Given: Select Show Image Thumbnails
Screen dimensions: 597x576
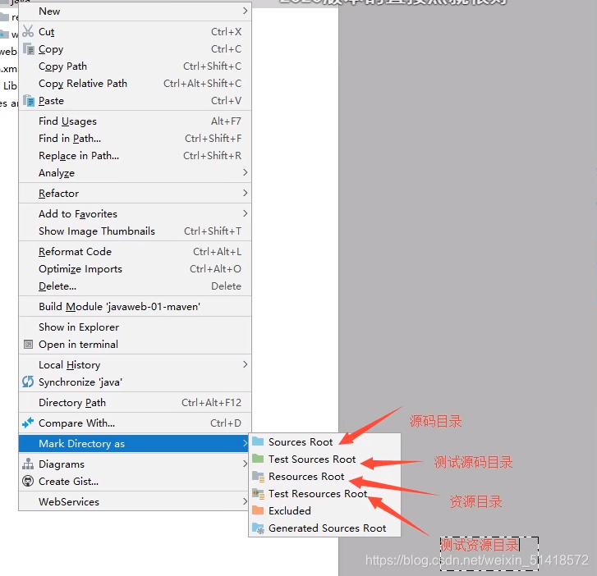Looking at the screenshot, I should pos(135,231).
